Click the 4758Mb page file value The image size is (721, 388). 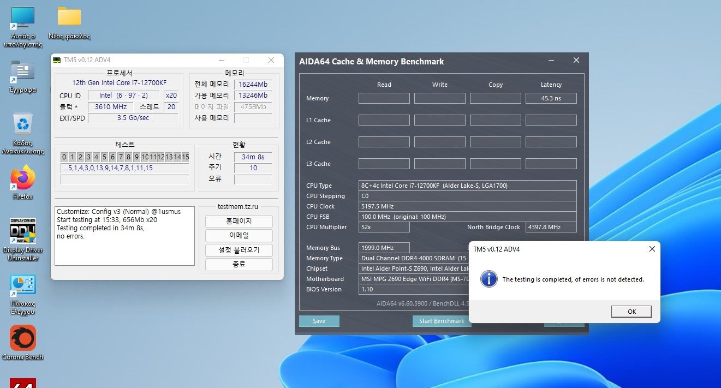coord(253,107)
